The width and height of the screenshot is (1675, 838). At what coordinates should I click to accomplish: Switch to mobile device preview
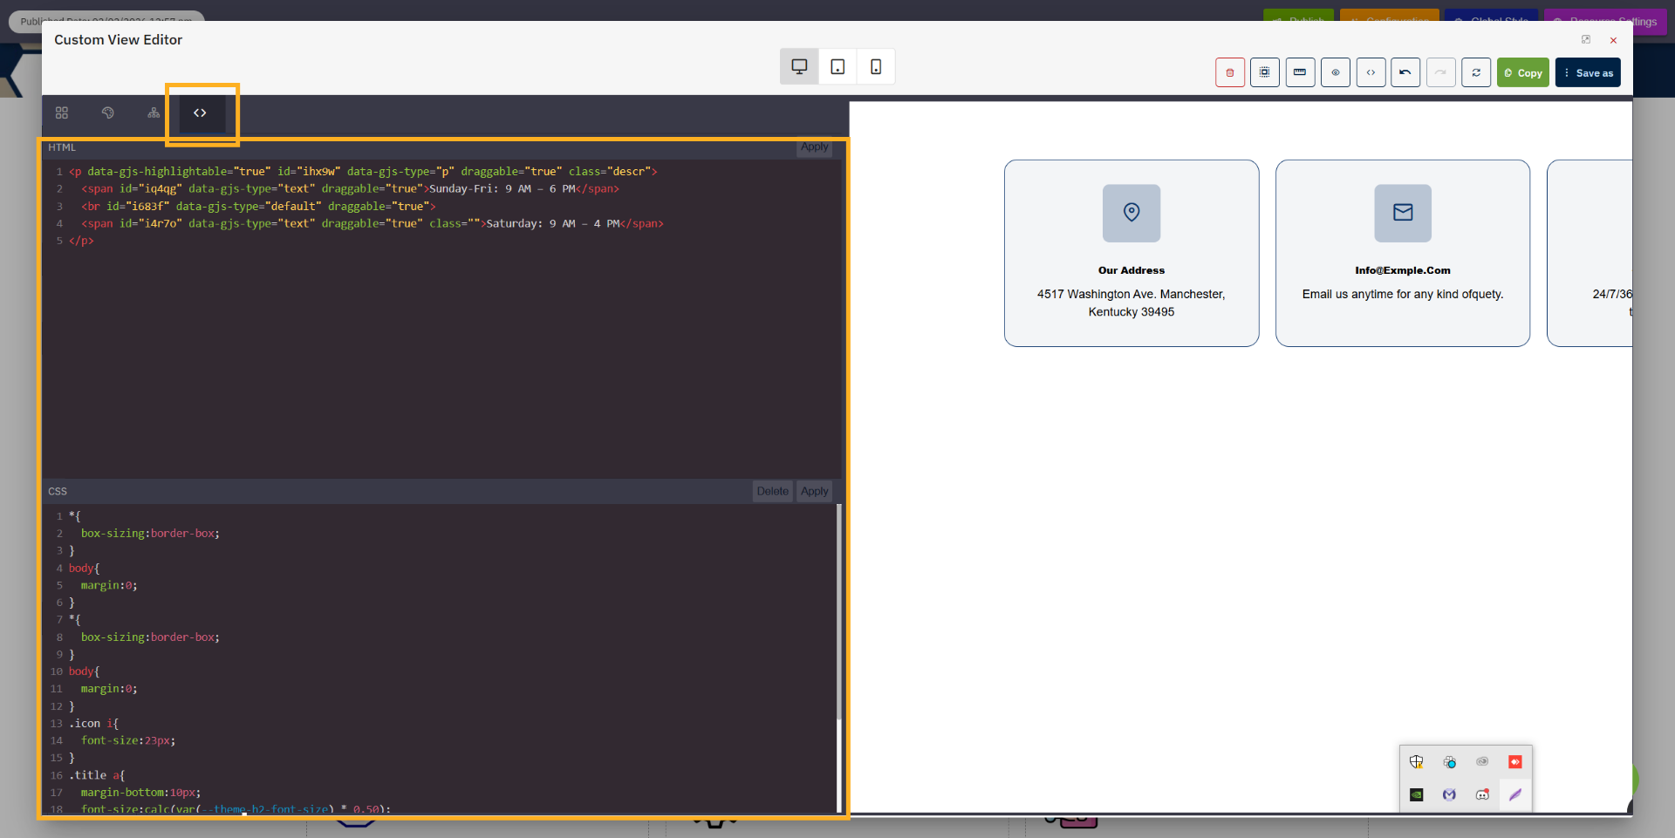[x=875, y=66]
